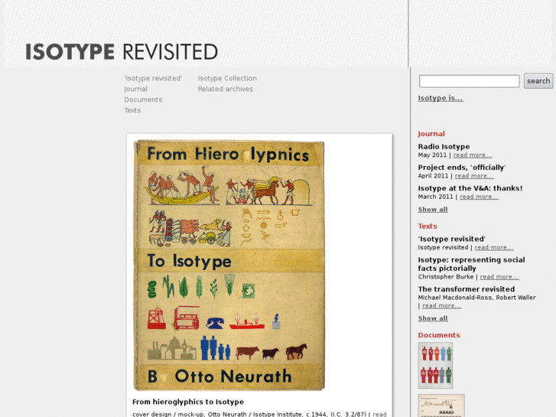Show all Texts entries

pos(432,318)
